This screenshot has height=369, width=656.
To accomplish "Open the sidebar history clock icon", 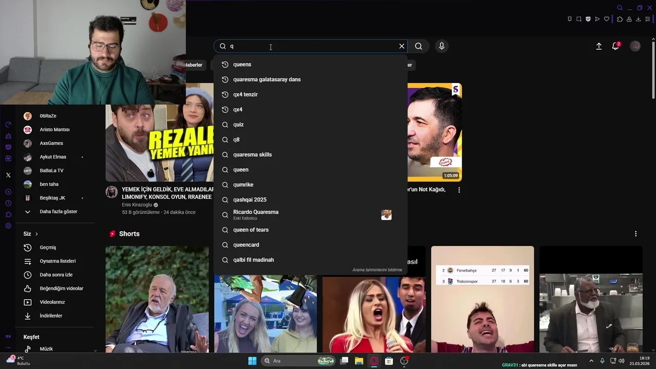I will 8,203.
